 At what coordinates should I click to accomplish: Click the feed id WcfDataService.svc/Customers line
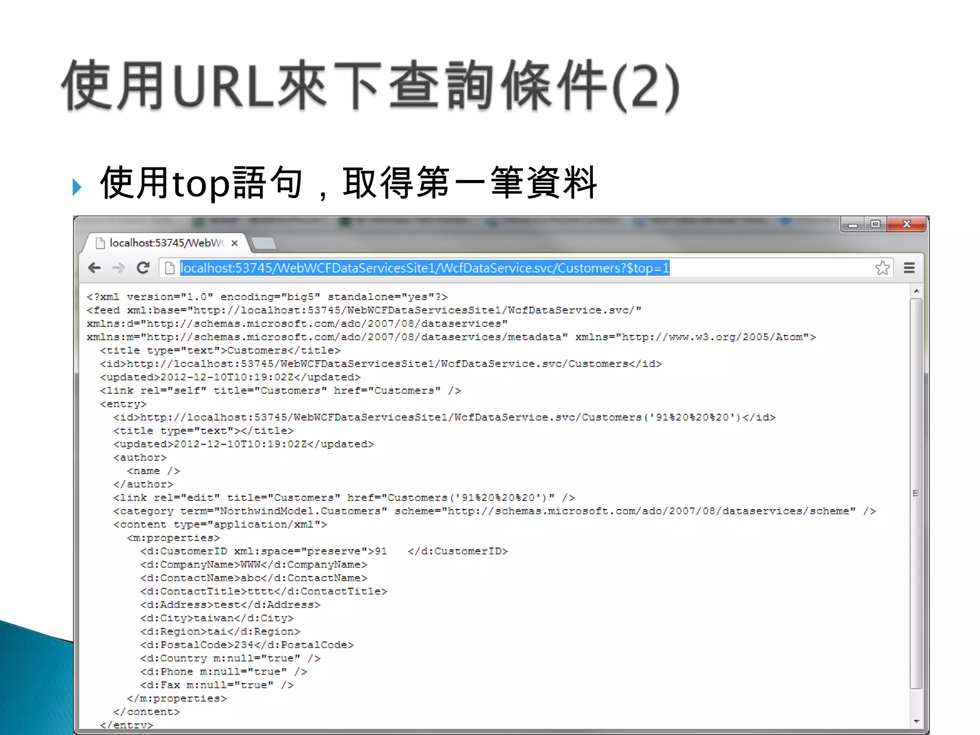tap(381, 364)
